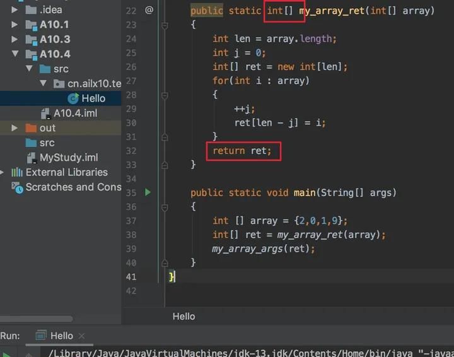
Task: Toggle the main method fold marker on line 36
Action: (x=165, y=207)
